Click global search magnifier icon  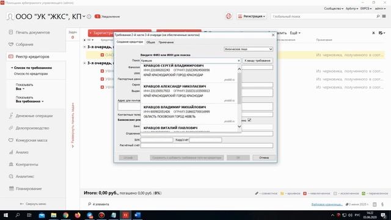[x=378, y=16]
